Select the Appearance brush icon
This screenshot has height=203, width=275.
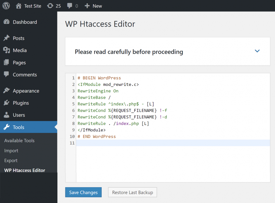7,91
